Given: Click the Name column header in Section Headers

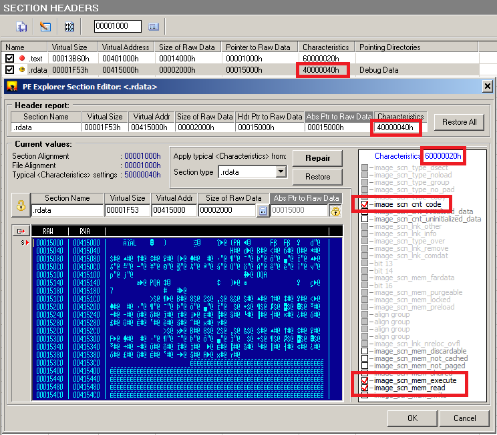Looking at the screenshot, I should [24, 47].
